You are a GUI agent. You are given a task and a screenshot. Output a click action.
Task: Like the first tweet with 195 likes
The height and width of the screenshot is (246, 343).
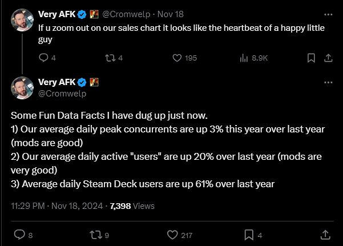[177, 58]
